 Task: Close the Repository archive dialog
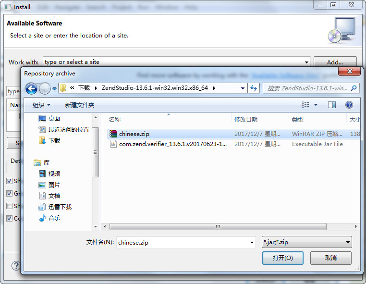click(349, 71)
